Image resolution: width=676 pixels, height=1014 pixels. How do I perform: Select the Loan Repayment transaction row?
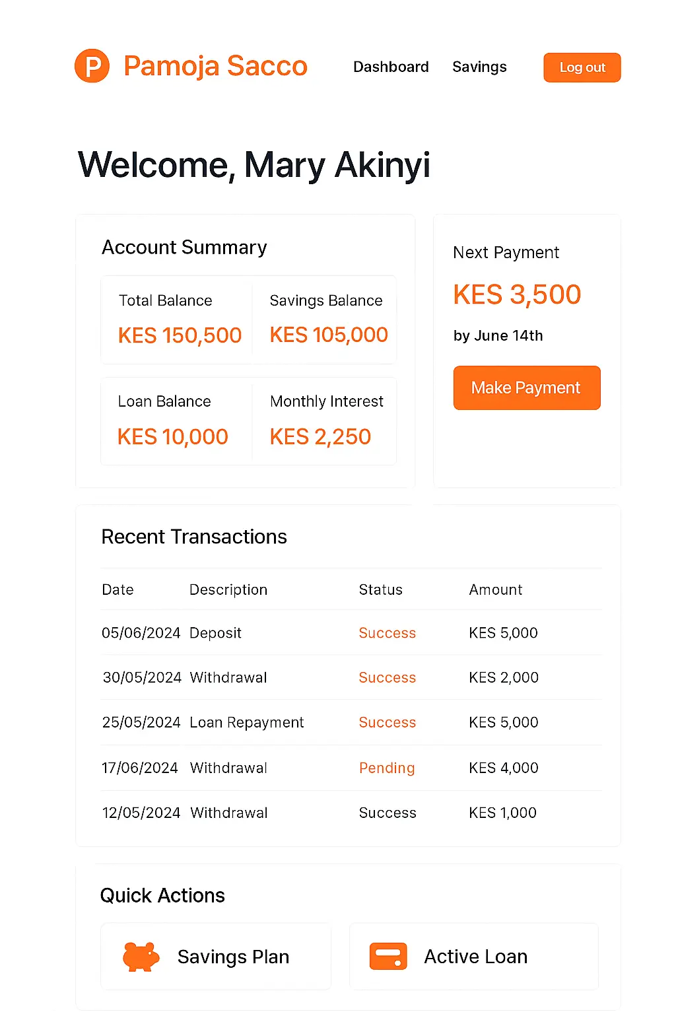point(247,722)
